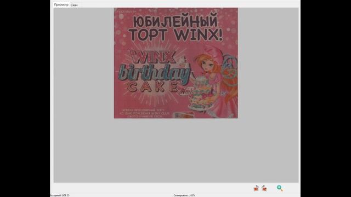Open the Скан tab

(x=74, y=5)
